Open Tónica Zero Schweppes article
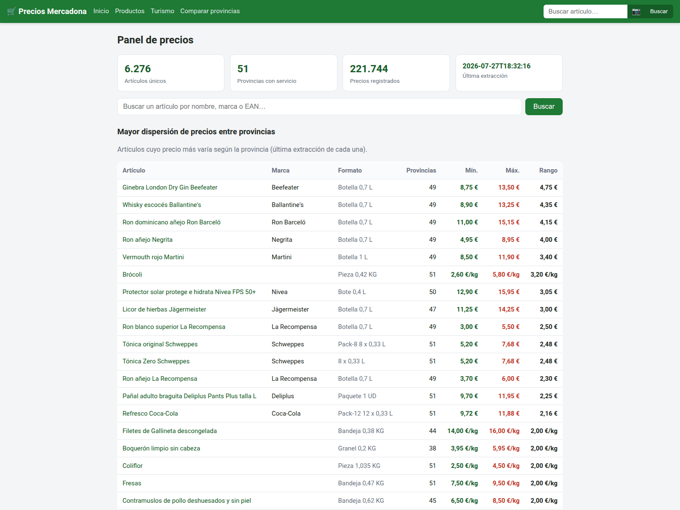This screenshot has width=680, height=510. (156, 361)
